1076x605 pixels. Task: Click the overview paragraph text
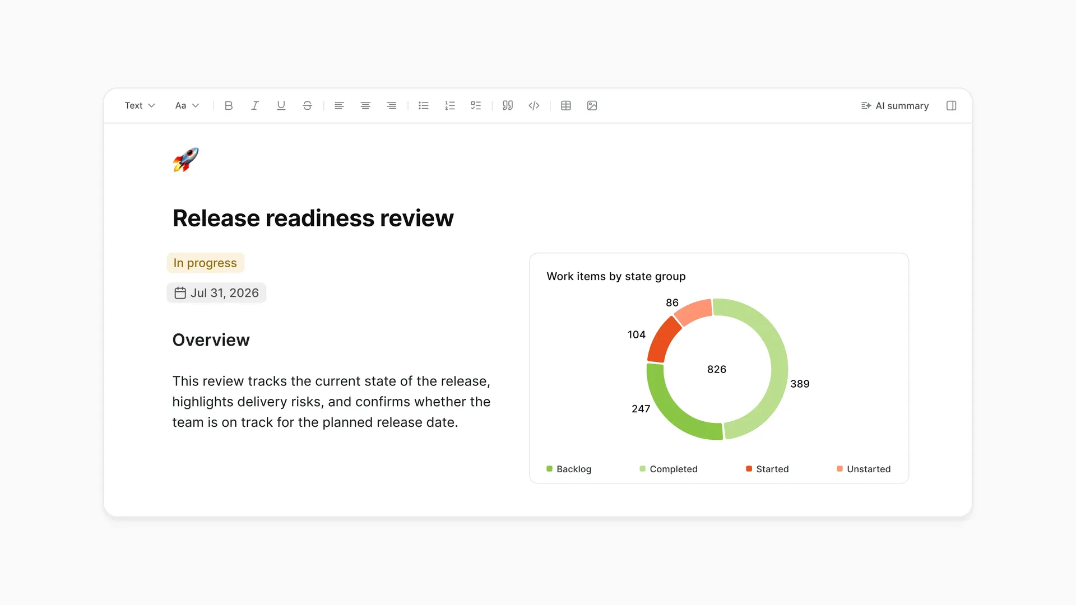pos(331,402)
